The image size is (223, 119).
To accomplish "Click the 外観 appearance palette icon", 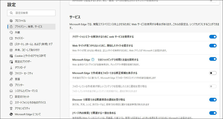I will pos(11,32).
